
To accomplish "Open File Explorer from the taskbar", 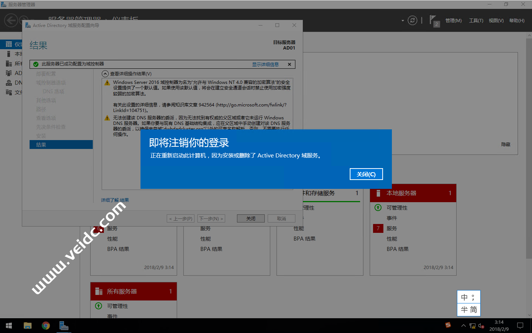I will coord(28,326).
